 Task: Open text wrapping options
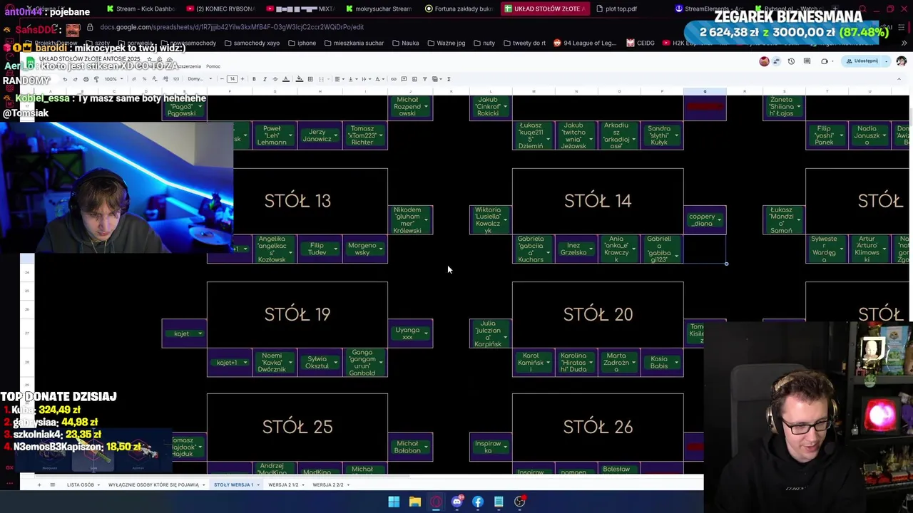point(365,79)
